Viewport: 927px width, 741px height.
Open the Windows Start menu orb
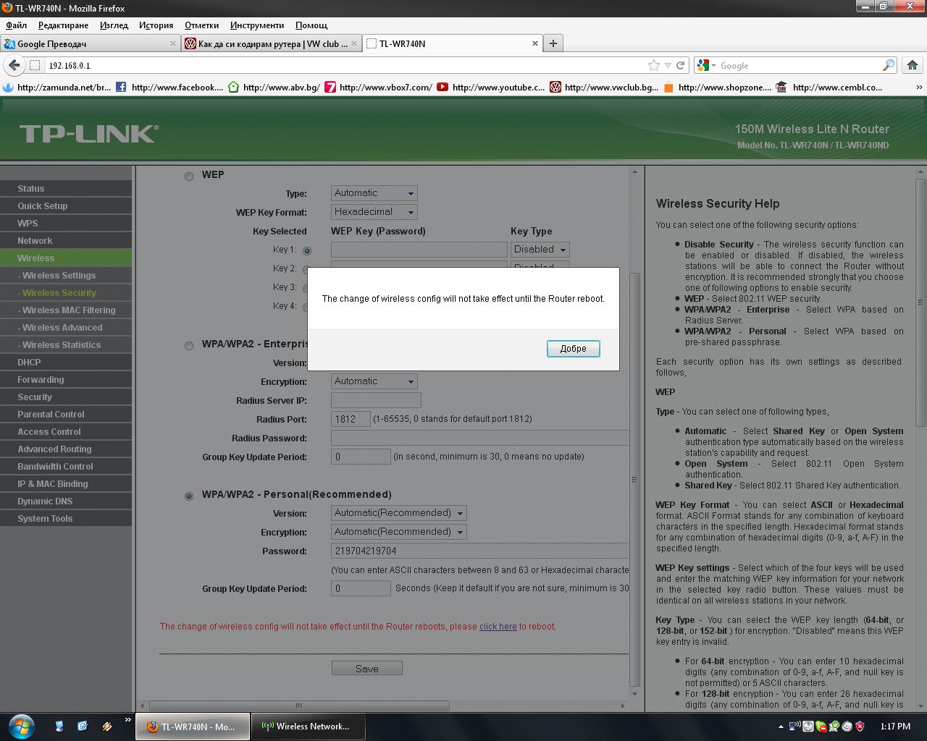(x=20, y=726)
